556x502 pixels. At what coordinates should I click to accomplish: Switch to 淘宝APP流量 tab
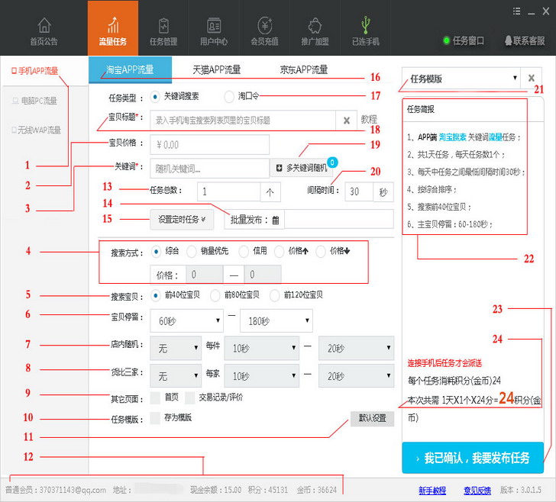(130, 69)
